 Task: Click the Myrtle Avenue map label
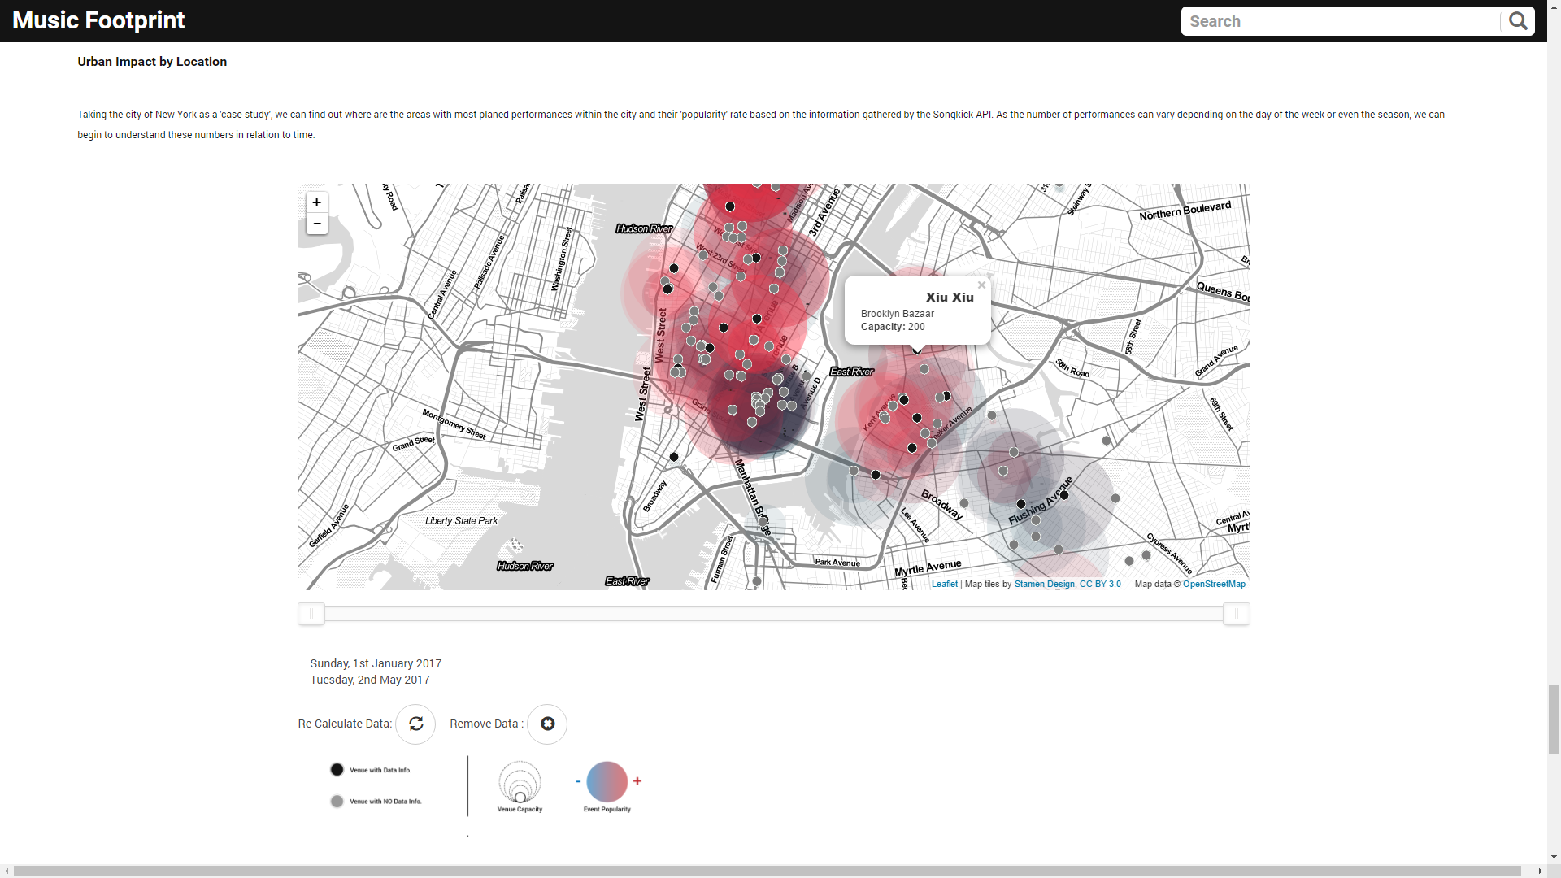pos(928,567)
